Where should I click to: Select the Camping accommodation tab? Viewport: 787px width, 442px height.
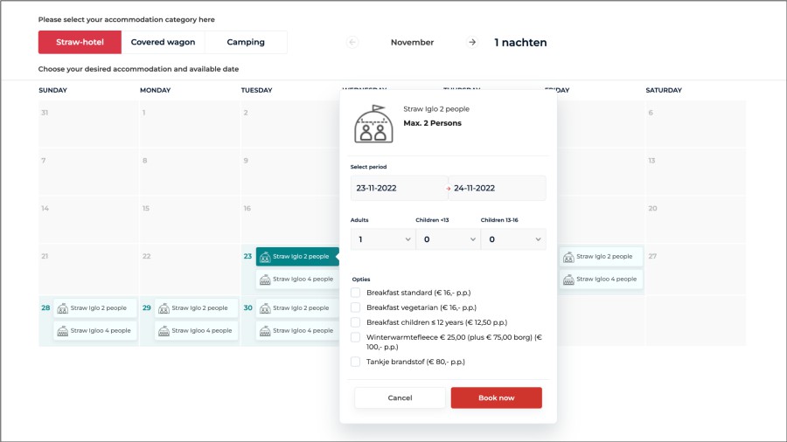click(x=246, y=42)
